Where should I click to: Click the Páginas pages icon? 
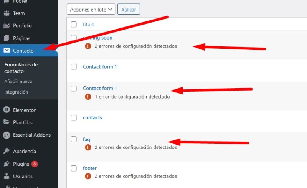[x=6, y=38]
